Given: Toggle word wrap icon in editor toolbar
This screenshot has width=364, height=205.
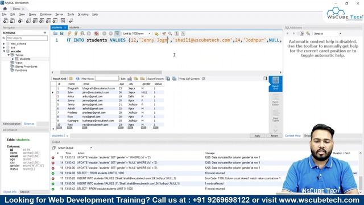Looking at the screenshot, I should pos(183,34).
